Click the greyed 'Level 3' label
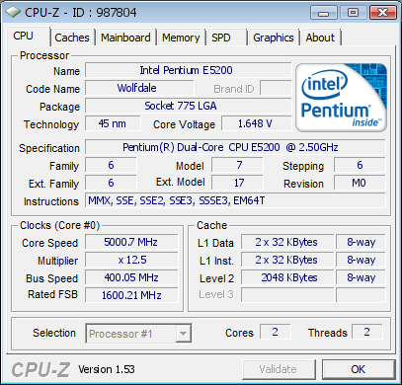The image size is (402, 385). pyautogui.click(x=216, y=294)
